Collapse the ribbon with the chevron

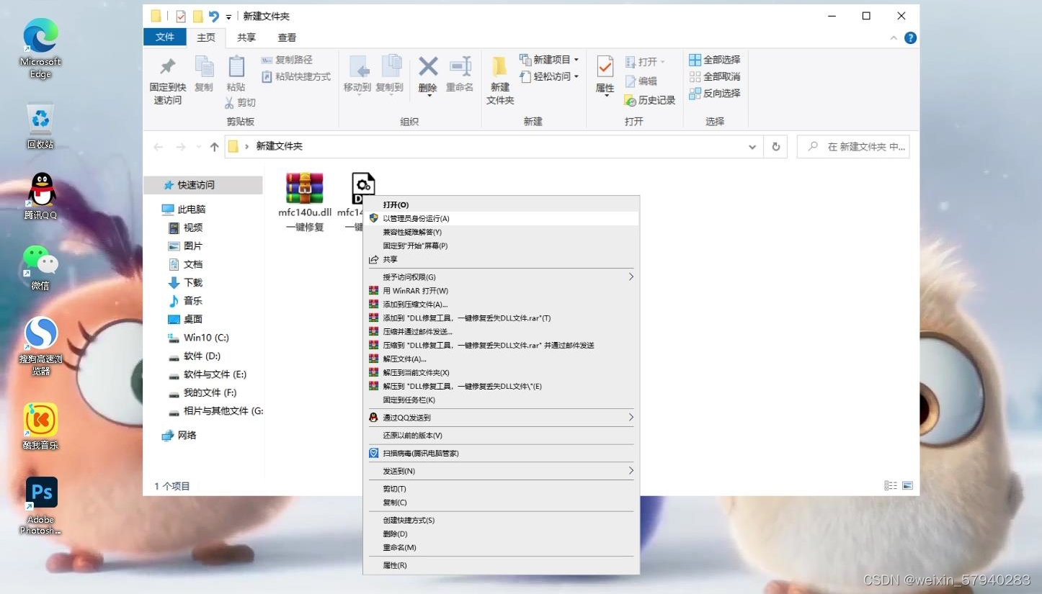click(x=894, y=37)
